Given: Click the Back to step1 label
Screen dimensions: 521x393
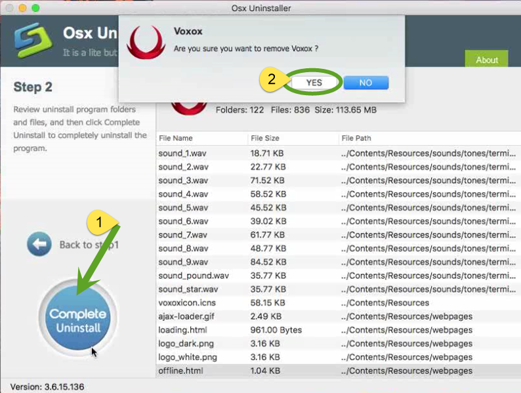Looking at the screenshot, I should click(89, 245).
